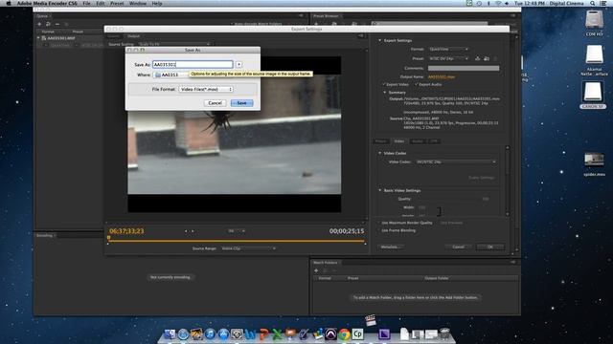
Task: Open Help menu
Action: click(157, 3)
